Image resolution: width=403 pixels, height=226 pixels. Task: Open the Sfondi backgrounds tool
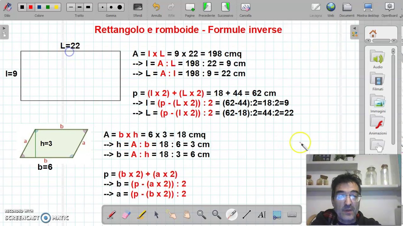pyautogui.click(x=138, y=9)
